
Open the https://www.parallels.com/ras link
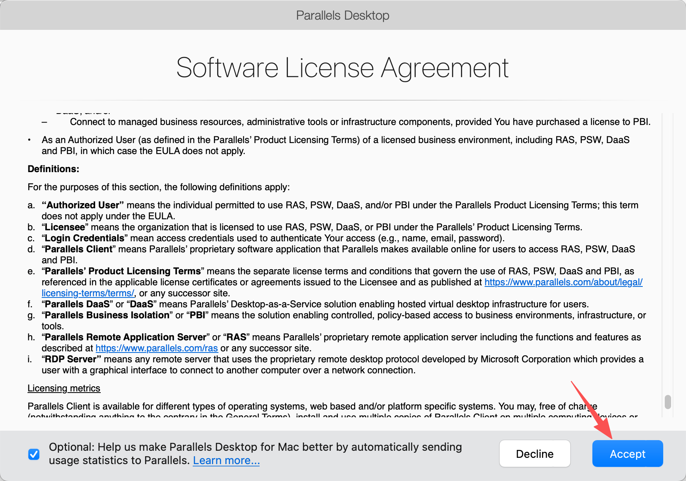click(157, 348)
